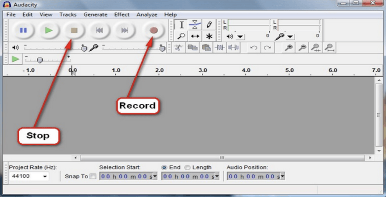Open the Effect menu
Image resolution: width=386 pixels, height=197 pixels.
pos(122,14)
